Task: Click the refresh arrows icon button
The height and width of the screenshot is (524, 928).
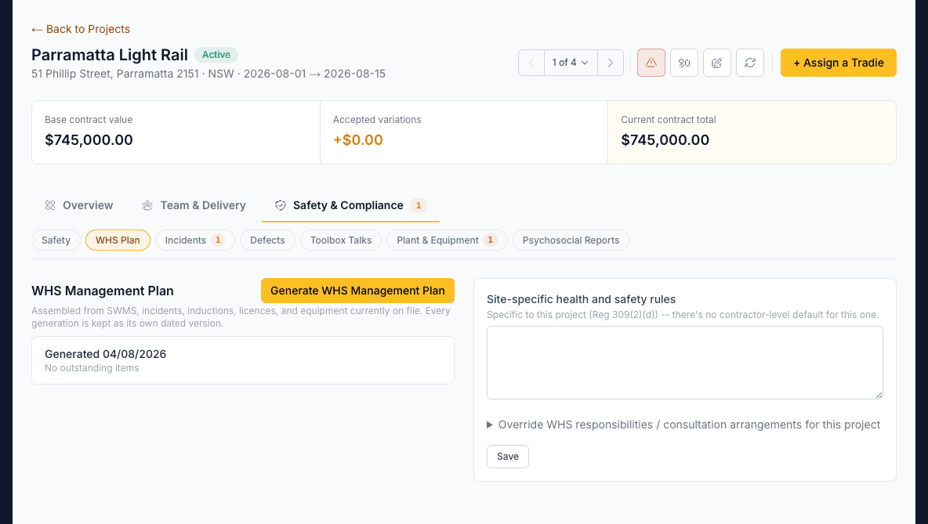Action: (x=750, y=63)
